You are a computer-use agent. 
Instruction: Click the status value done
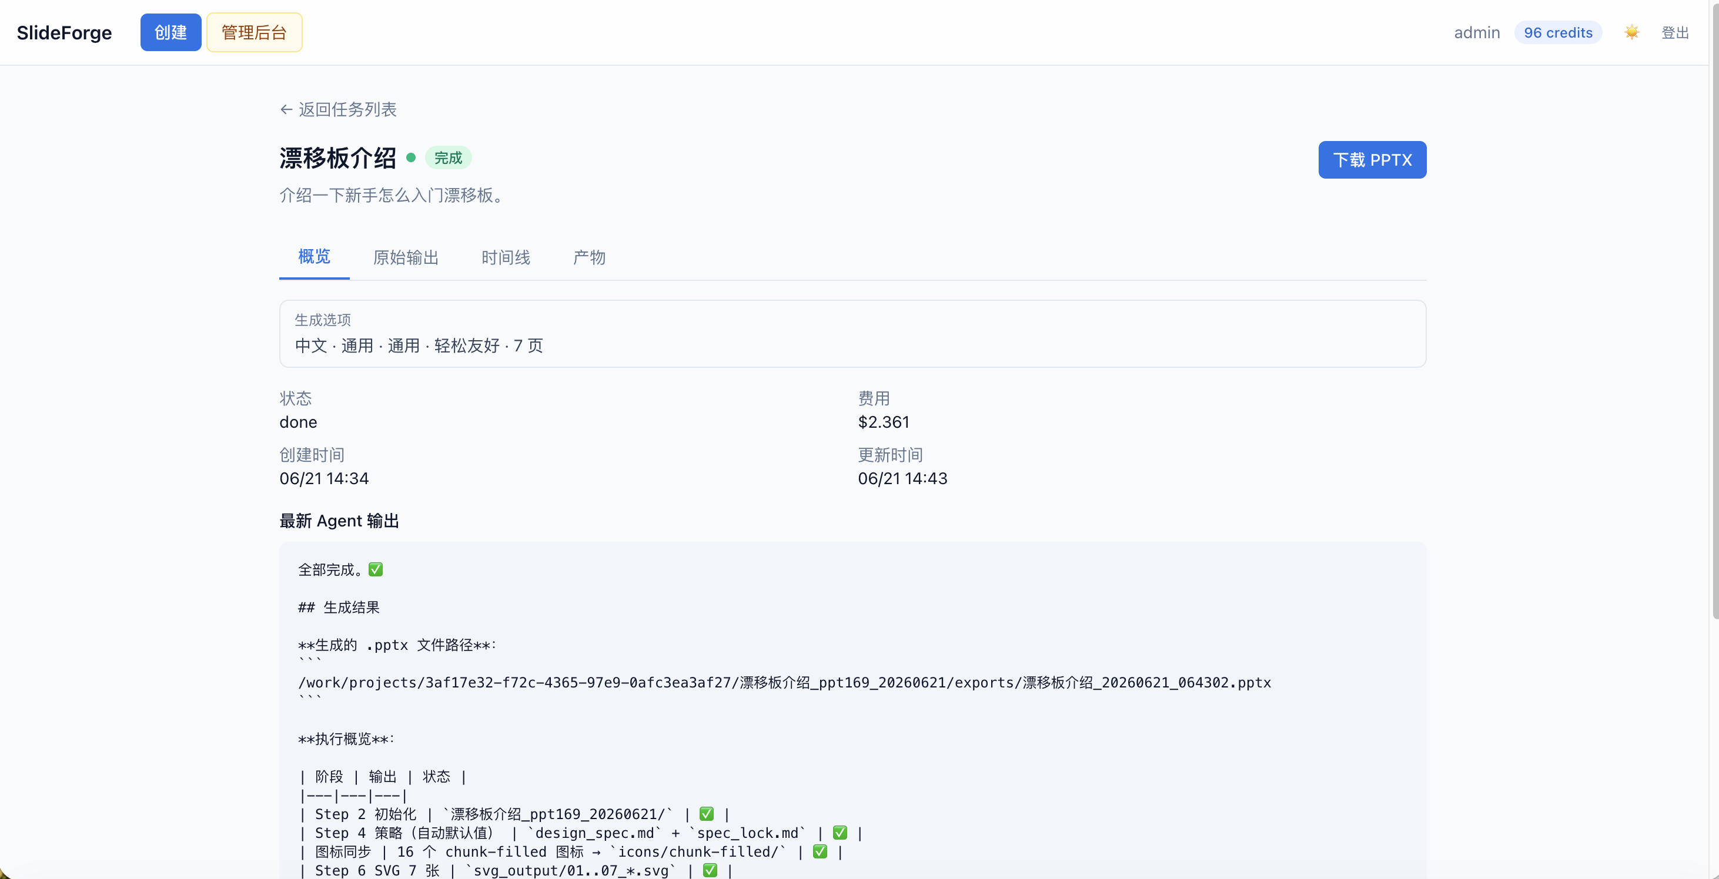pyautogui.click(x=298, y=422)
